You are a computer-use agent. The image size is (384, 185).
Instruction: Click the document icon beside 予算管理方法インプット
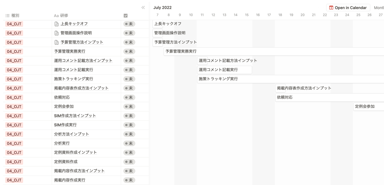(57, 42)
